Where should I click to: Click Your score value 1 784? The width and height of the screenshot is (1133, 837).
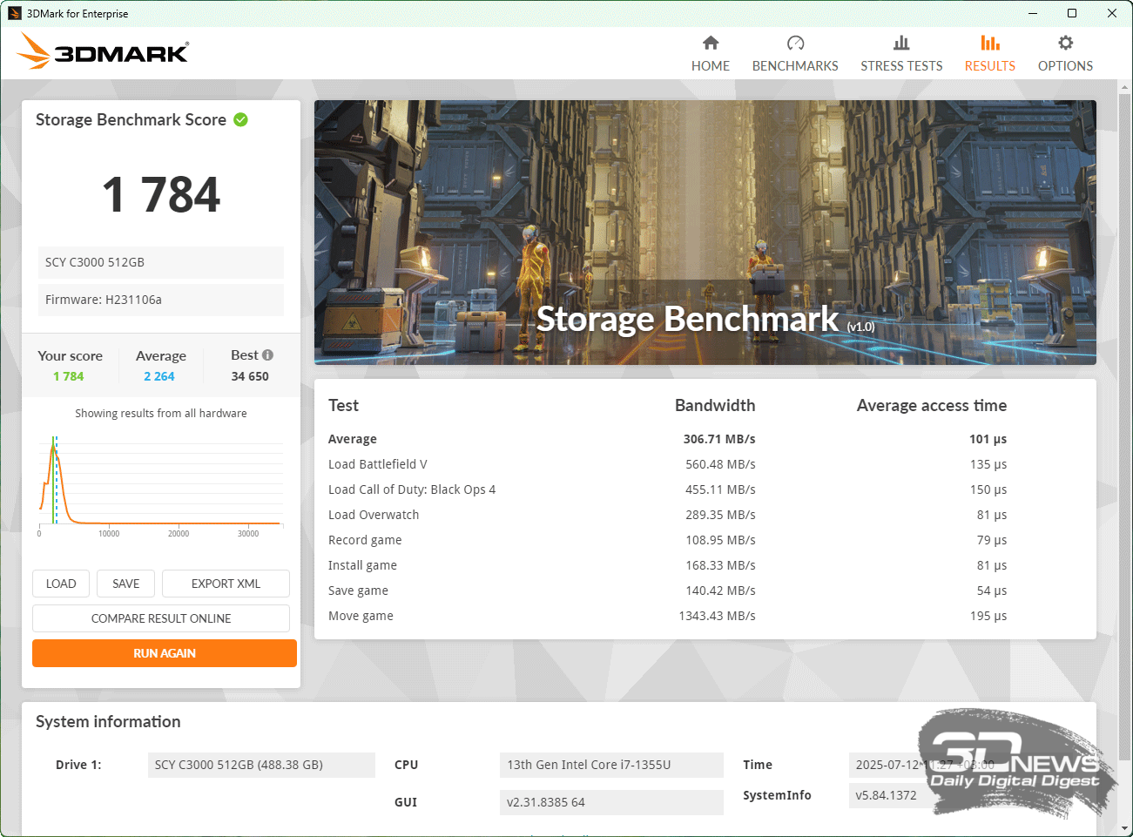69,376
